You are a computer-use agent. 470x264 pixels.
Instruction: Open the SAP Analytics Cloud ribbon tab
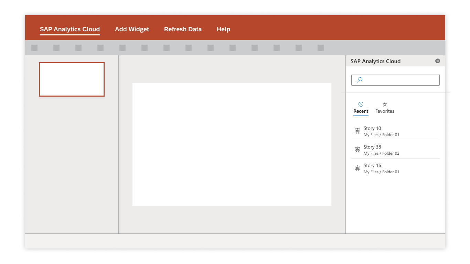pyautogui.click(x=70, y=29)
